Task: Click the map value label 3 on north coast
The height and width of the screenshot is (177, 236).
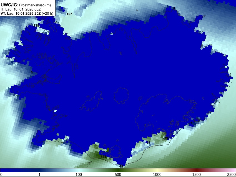Action: pos(174,8)
